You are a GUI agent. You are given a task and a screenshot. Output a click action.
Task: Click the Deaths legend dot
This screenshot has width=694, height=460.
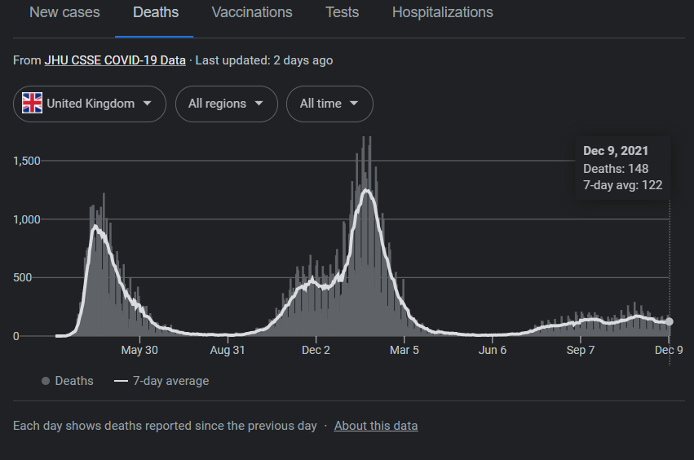point(46,381)
